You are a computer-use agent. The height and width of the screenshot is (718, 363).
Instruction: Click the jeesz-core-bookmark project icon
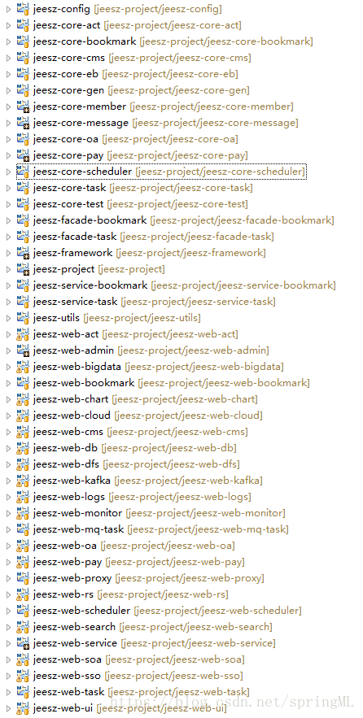pyautogui.click(x=23, y=41)
